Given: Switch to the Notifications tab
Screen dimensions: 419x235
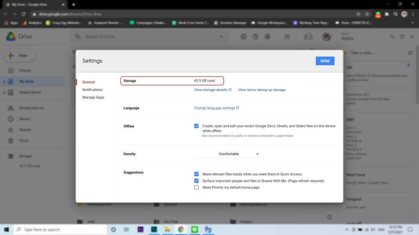Looking at the screenshot, I should tap(92, 90).
